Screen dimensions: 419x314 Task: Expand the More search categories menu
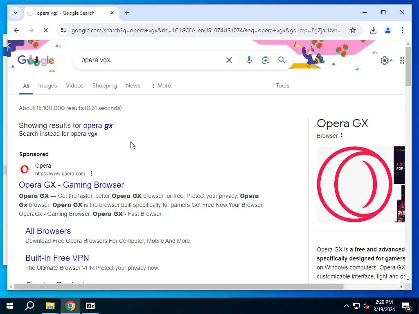pos(161,86)
